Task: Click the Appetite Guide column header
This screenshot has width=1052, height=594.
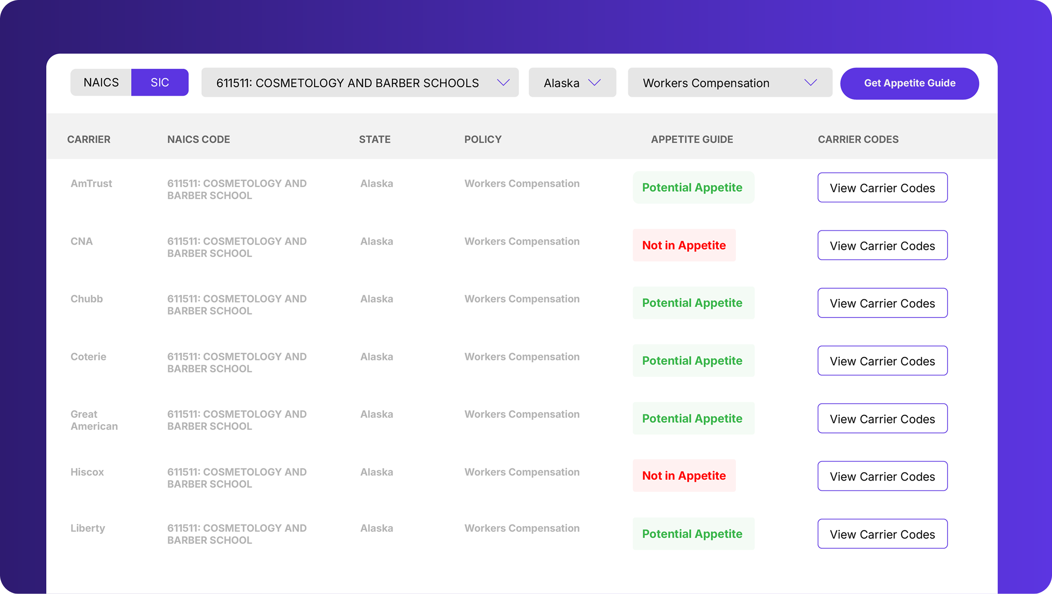Action: click(x=692, y=139)
